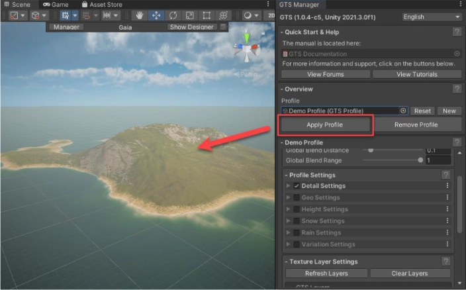Enable the Geo Settings checkbox
466x290 pixels.
[x=297, y=197]
